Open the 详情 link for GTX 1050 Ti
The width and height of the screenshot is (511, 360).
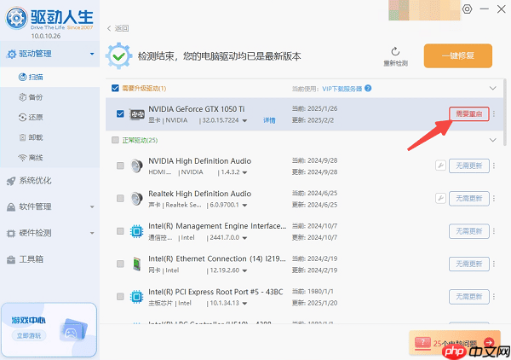coord(269,120)
